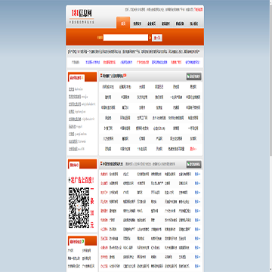The width and height of the screenshot is (272, 272).
Task: Click the red link ending the top header line
Action: click(x=199, y=10)
